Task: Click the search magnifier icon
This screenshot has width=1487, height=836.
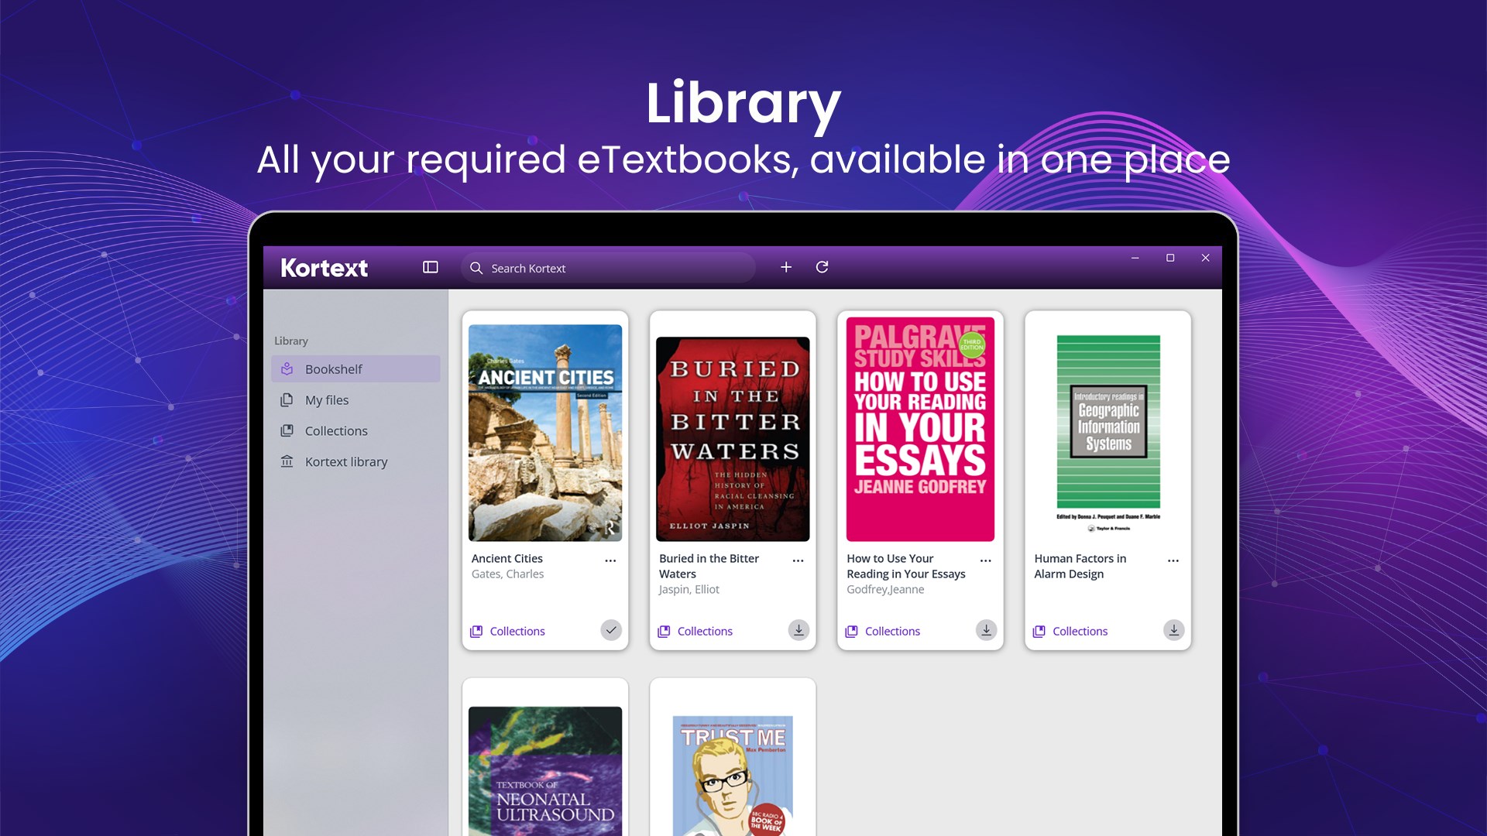Action: 477,268
